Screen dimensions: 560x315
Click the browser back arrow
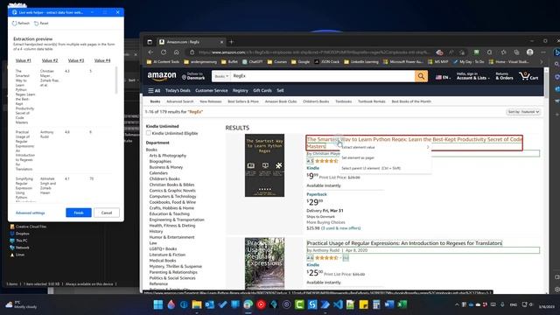coord(150,52)
